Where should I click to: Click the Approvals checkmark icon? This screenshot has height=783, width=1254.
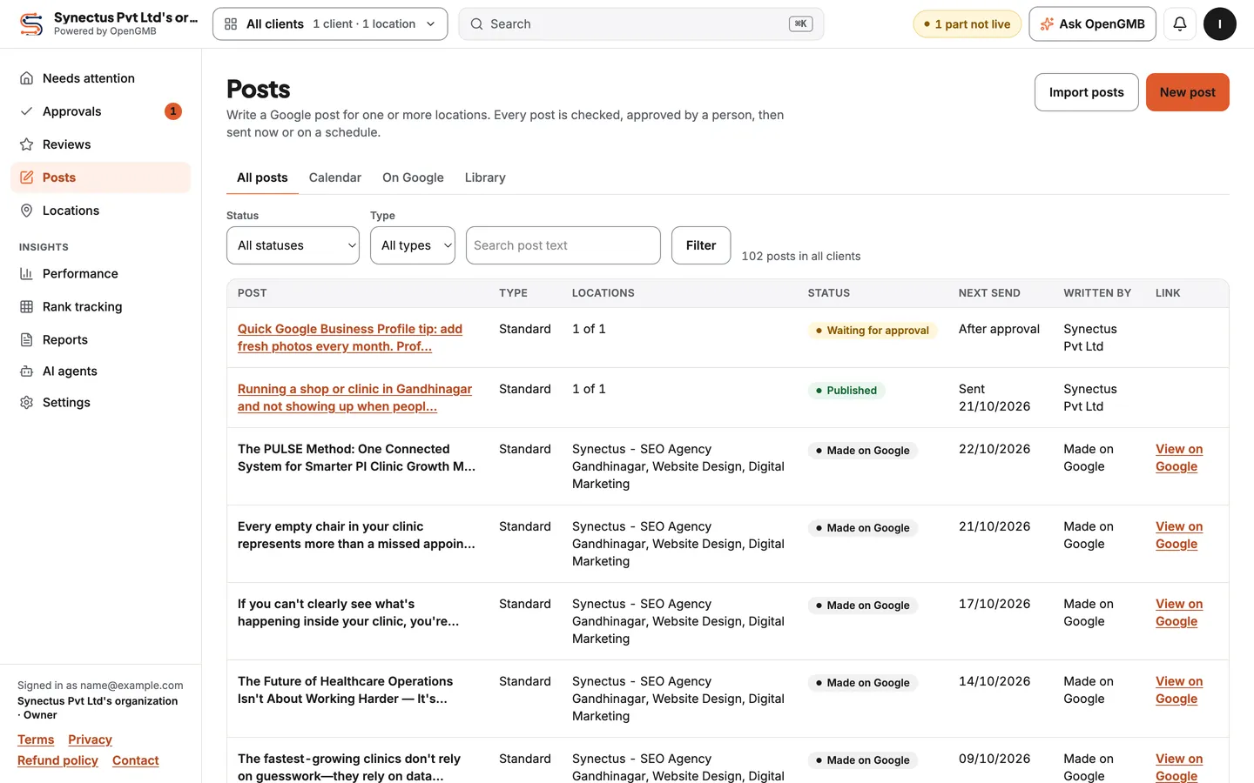pos(27,111)
